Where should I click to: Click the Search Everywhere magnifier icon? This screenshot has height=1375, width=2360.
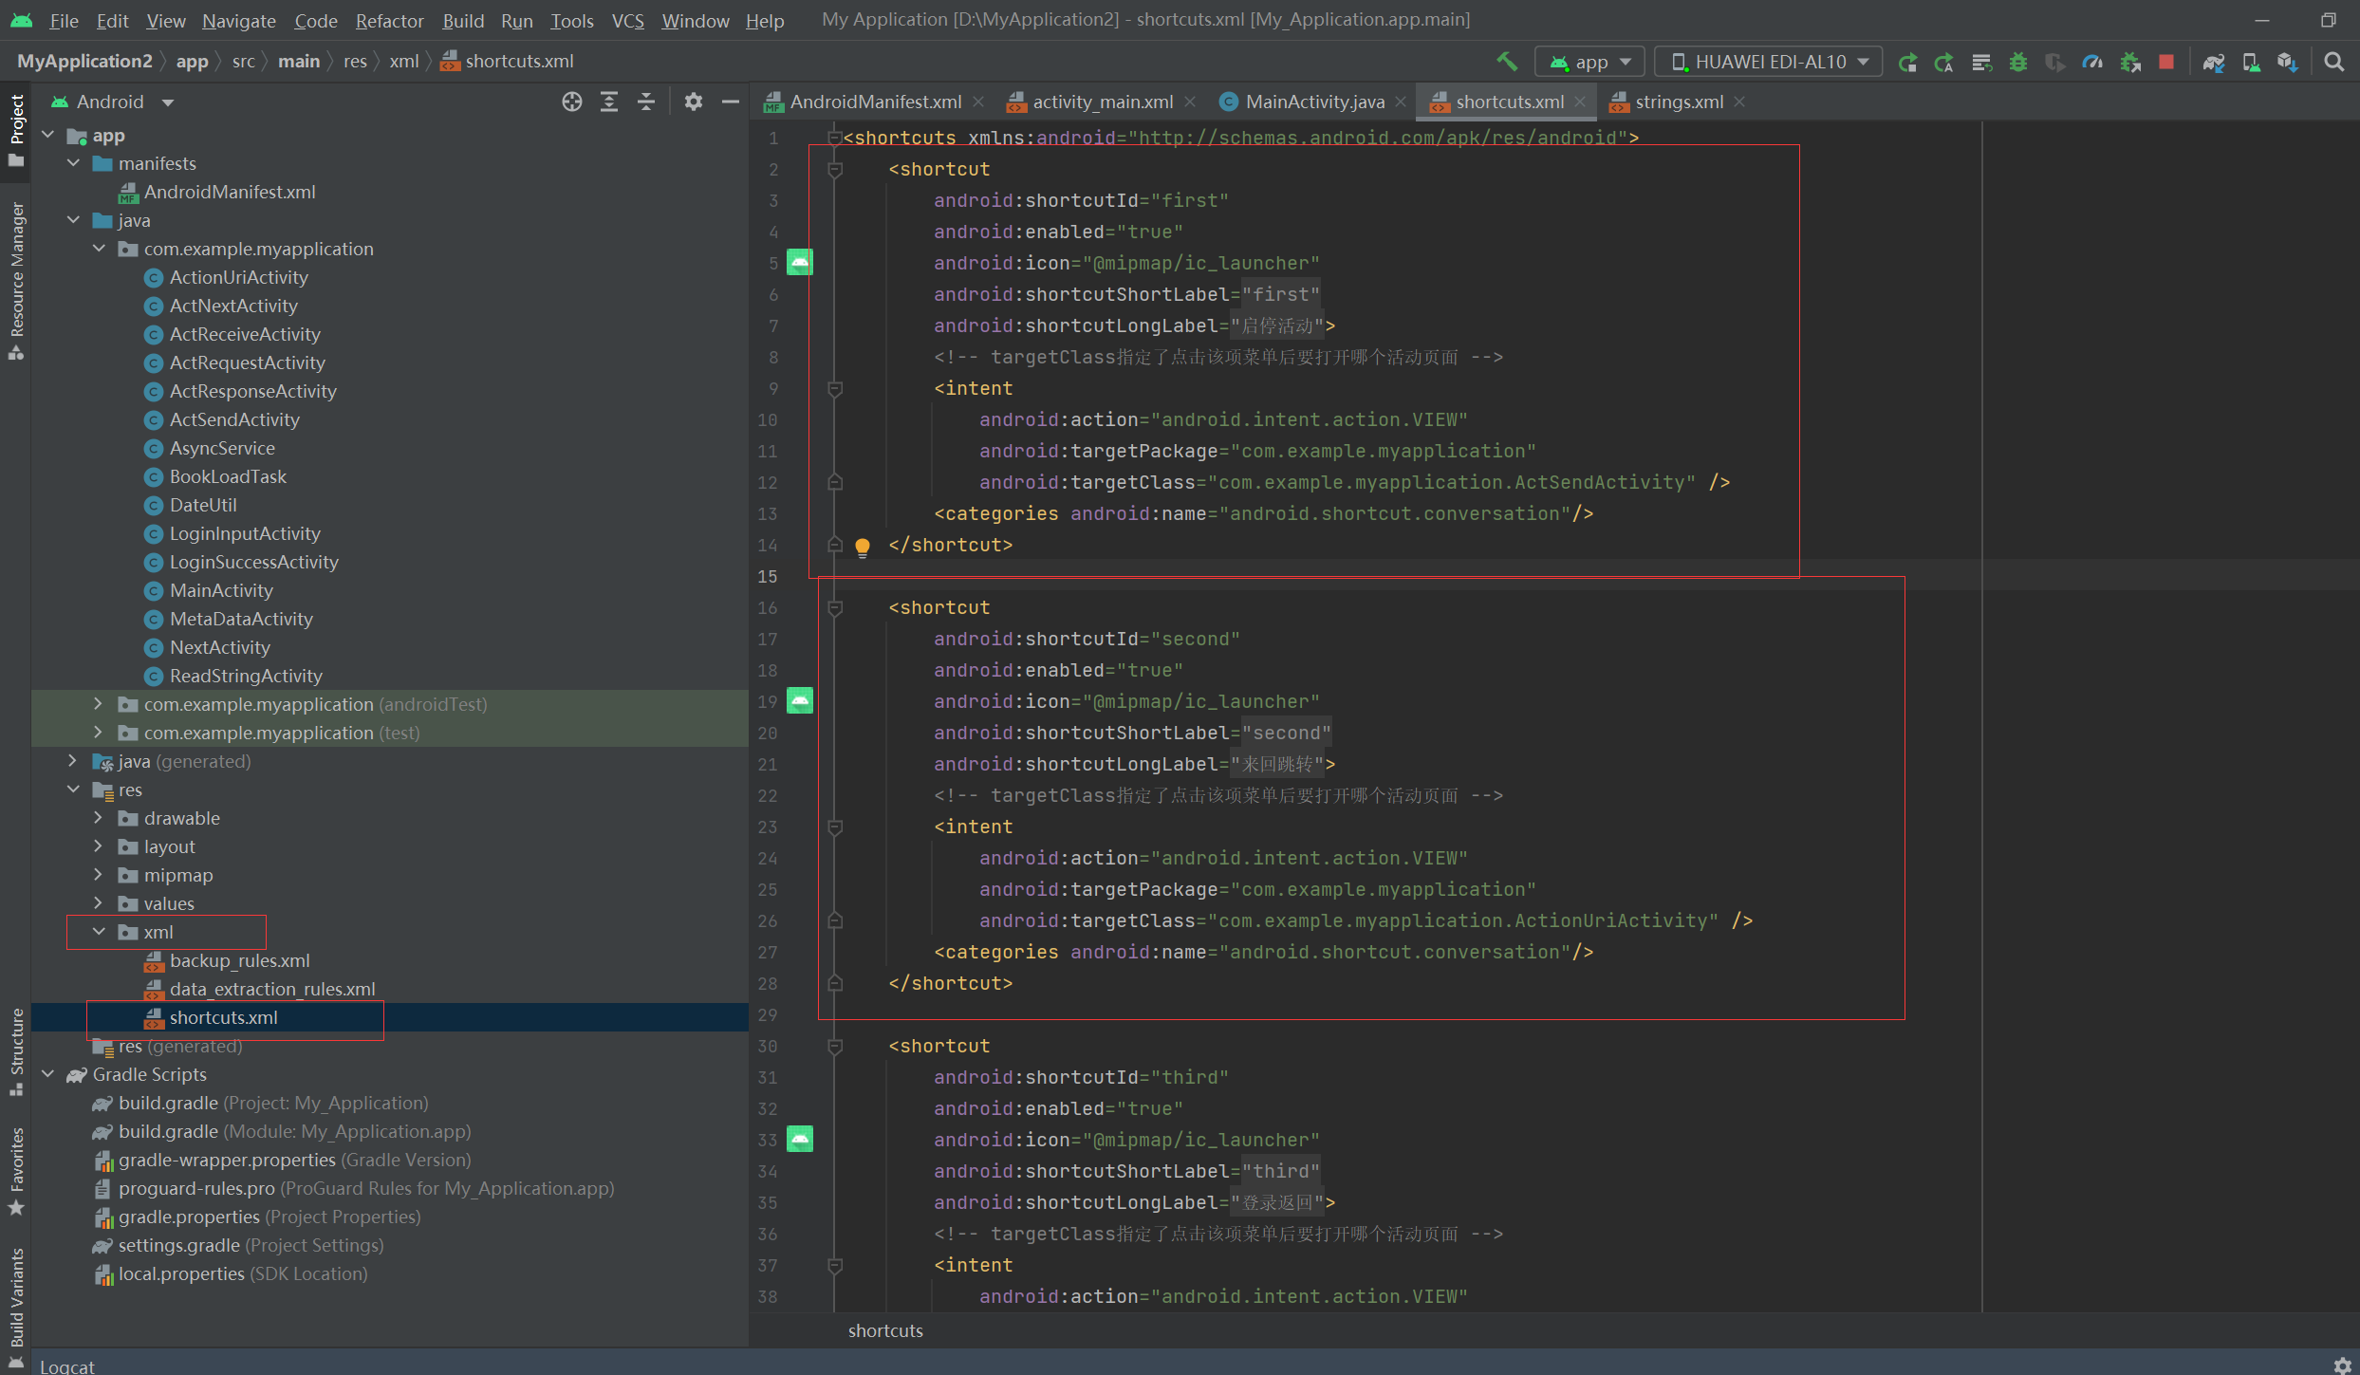point(2334,62)
